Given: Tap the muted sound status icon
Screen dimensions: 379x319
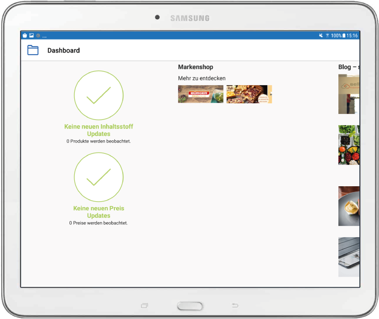Looking at the screenshot, I should pyautogui.click(x=321, y=35).
